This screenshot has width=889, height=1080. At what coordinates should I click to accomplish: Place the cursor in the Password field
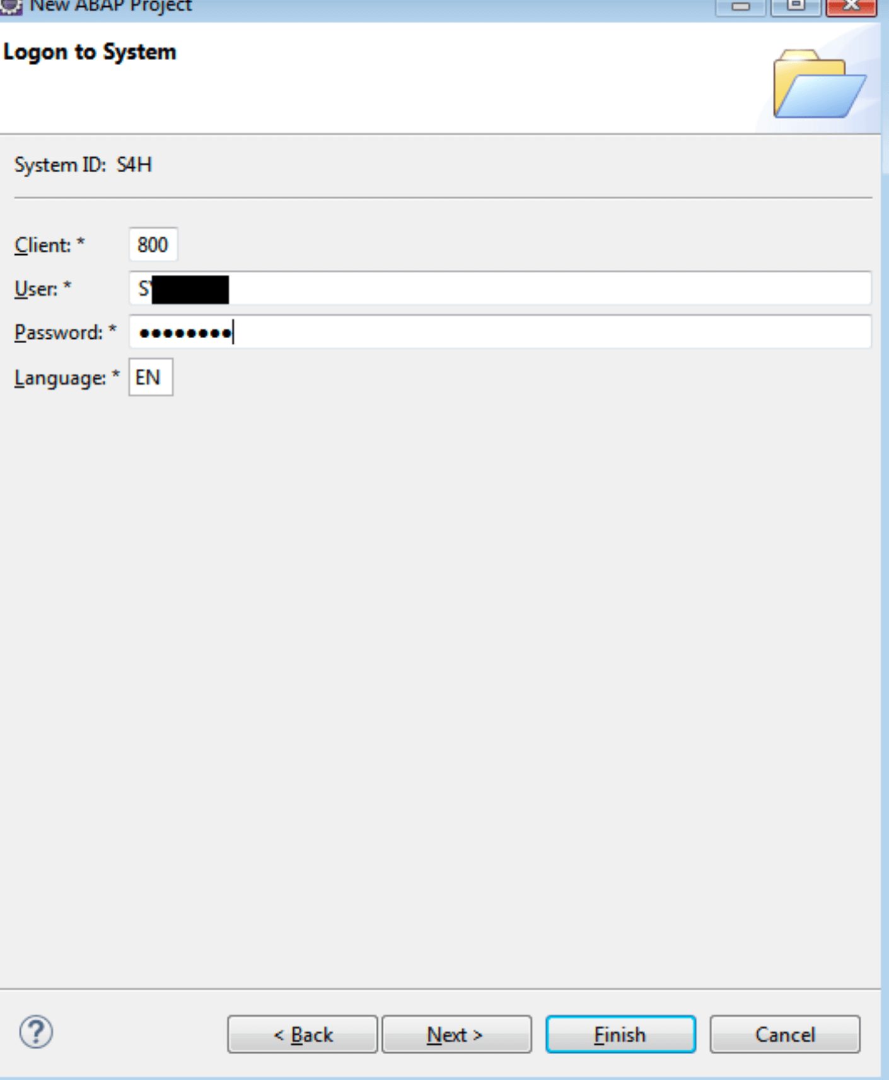click(500, 332)
